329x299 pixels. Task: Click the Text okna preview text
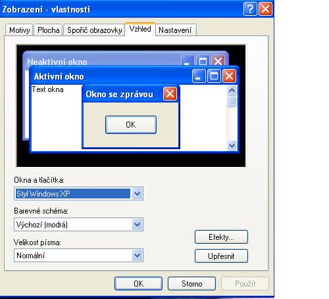tap(48, 89)
